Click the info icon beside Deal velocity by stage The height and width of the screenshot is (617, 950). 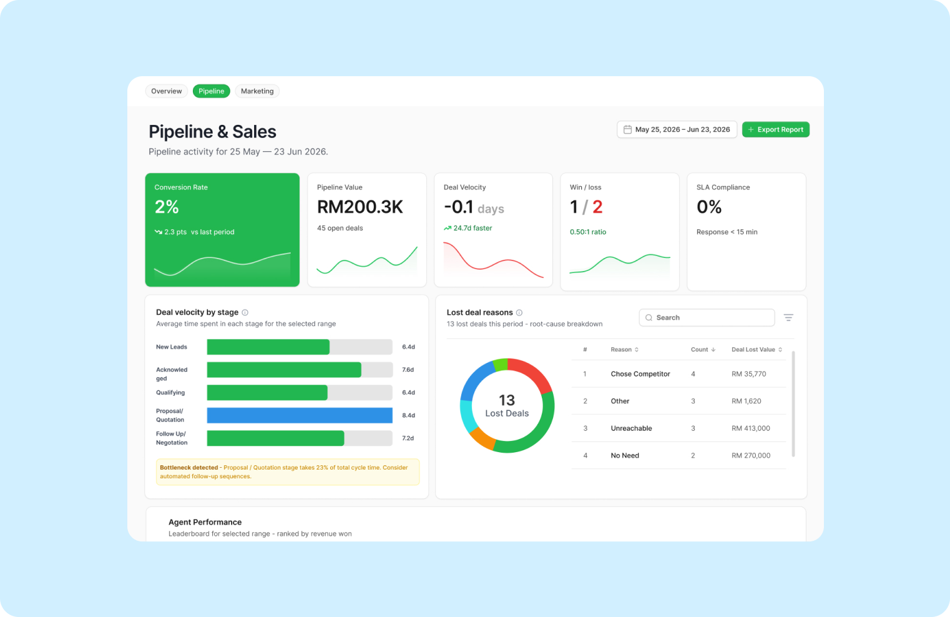tap(245, 312)
